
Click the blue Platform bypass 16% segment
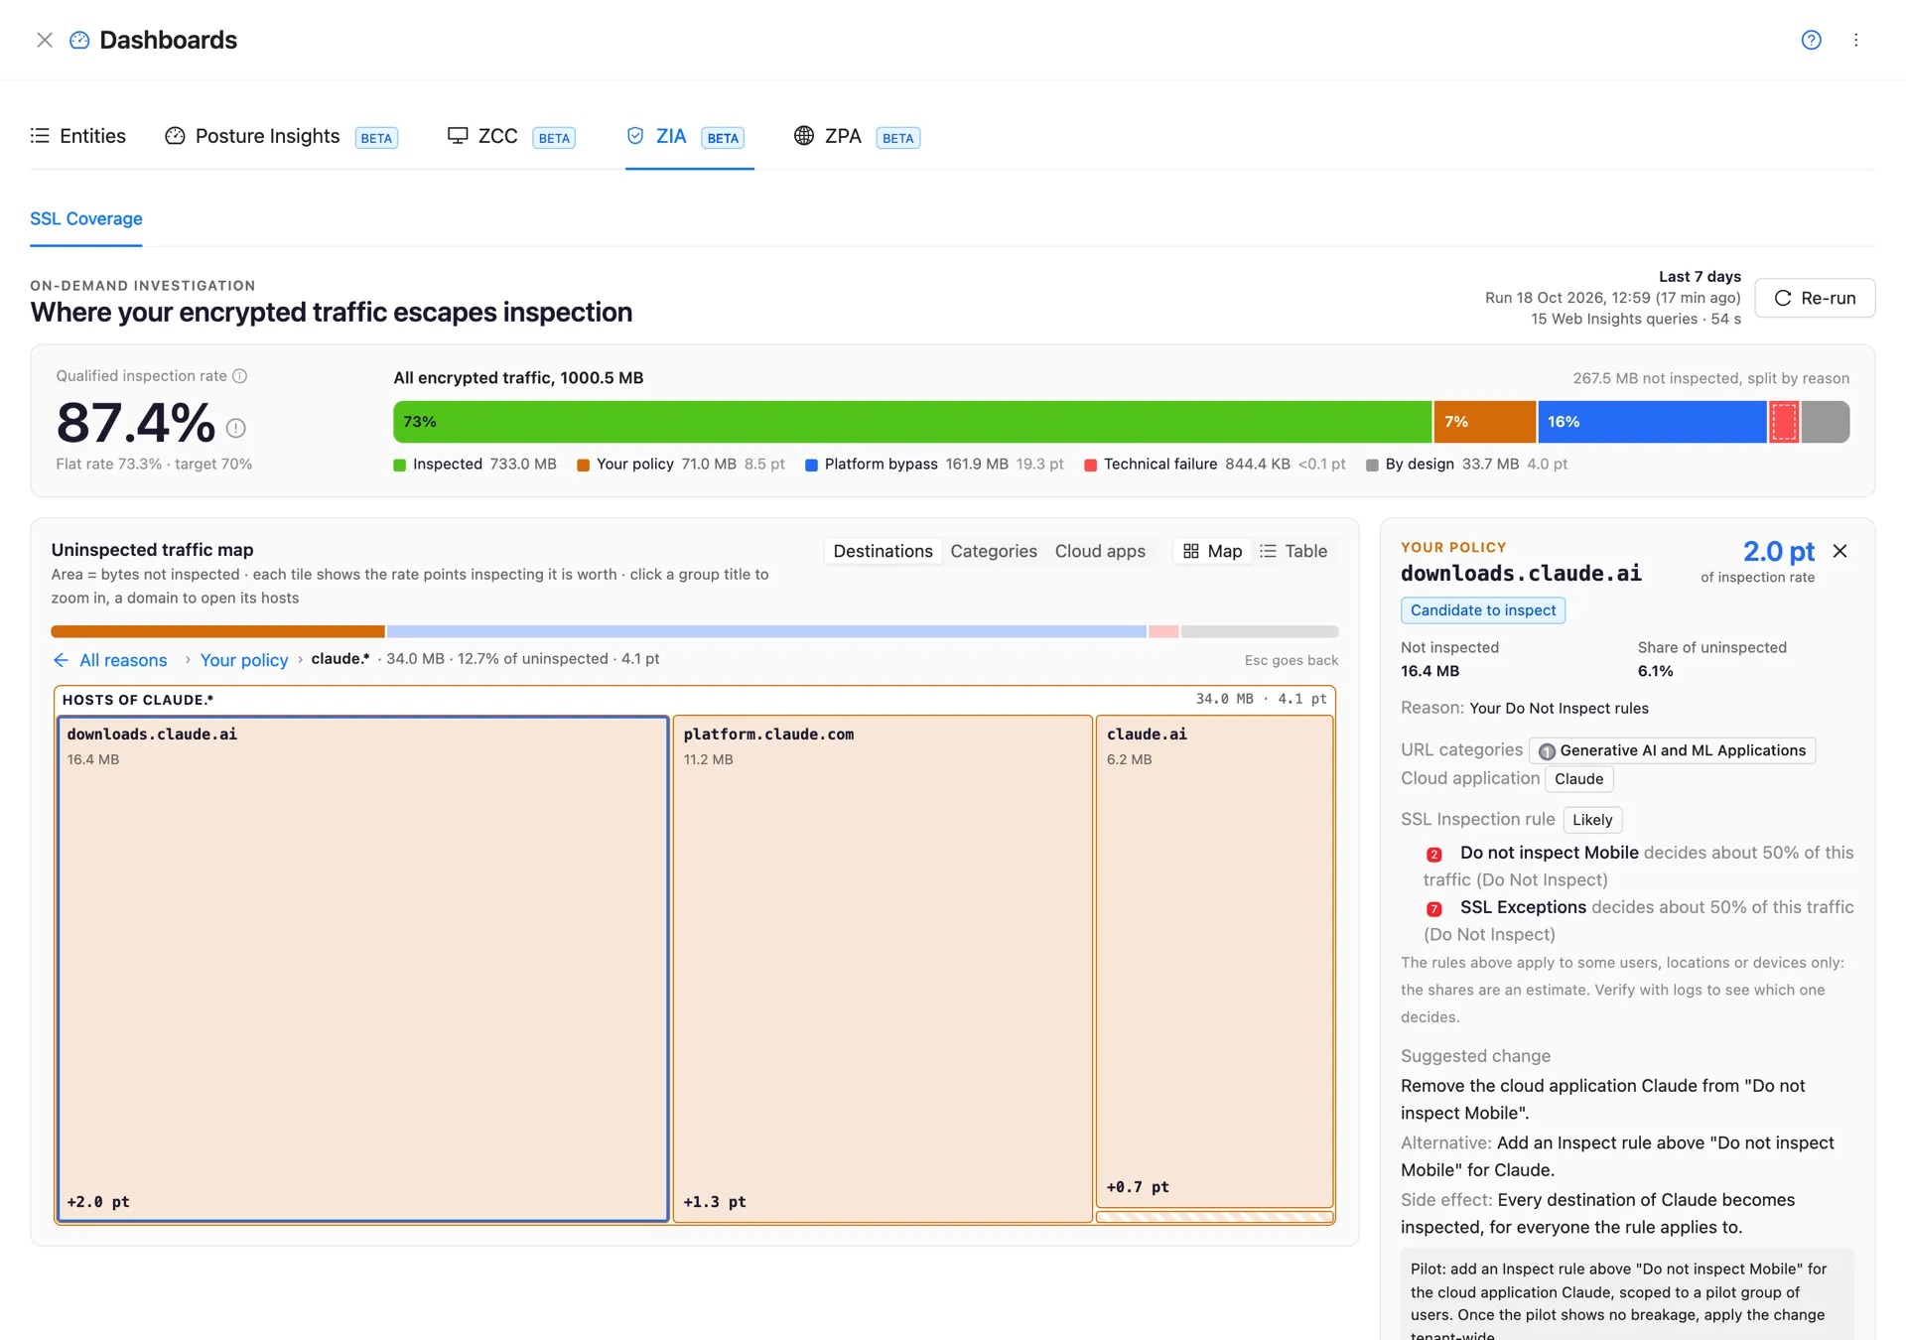1652,422
